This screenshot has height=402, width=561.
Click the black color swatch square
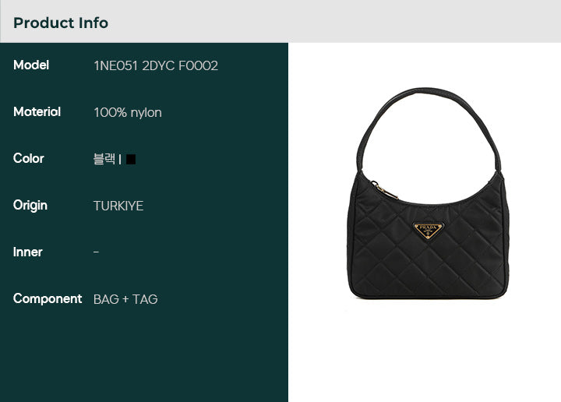point(131,159)
